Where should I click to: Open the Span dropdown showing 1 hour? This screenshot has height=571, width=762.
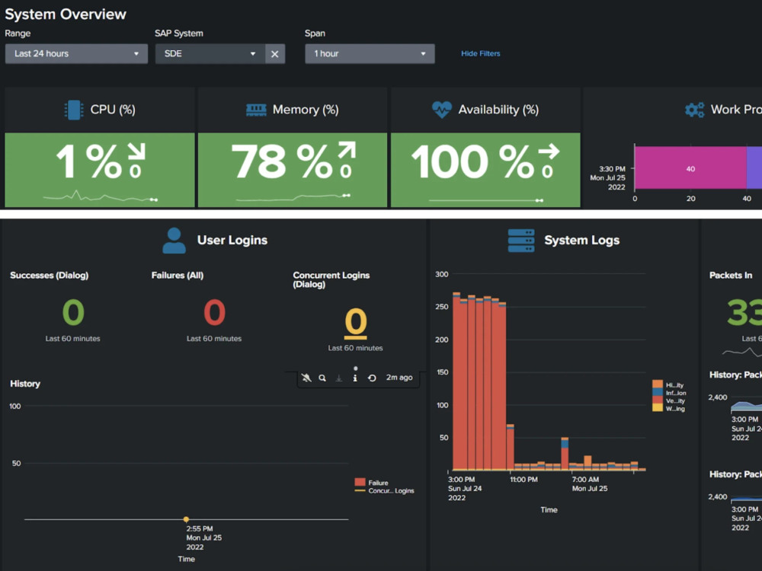pos(370,53)
